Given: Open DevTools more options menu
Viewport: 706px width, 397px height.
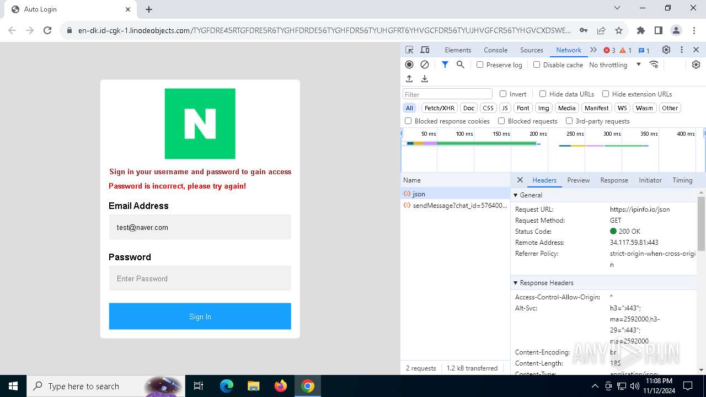Looking at the screenshot, I should click(x=682, y=50).
